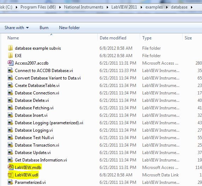
Task: Click the LabVIEW.mdb Access file icon
Action: tap(10, 167)
